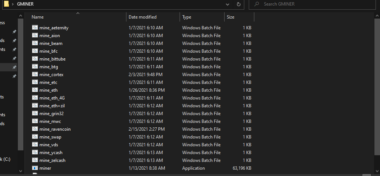
Task: Click the mine_aeternity batch file icon
Action: [x=35, y=27]
